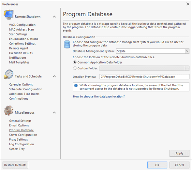Open General Settings
The image size is (192, 171).
click(20, 121)
